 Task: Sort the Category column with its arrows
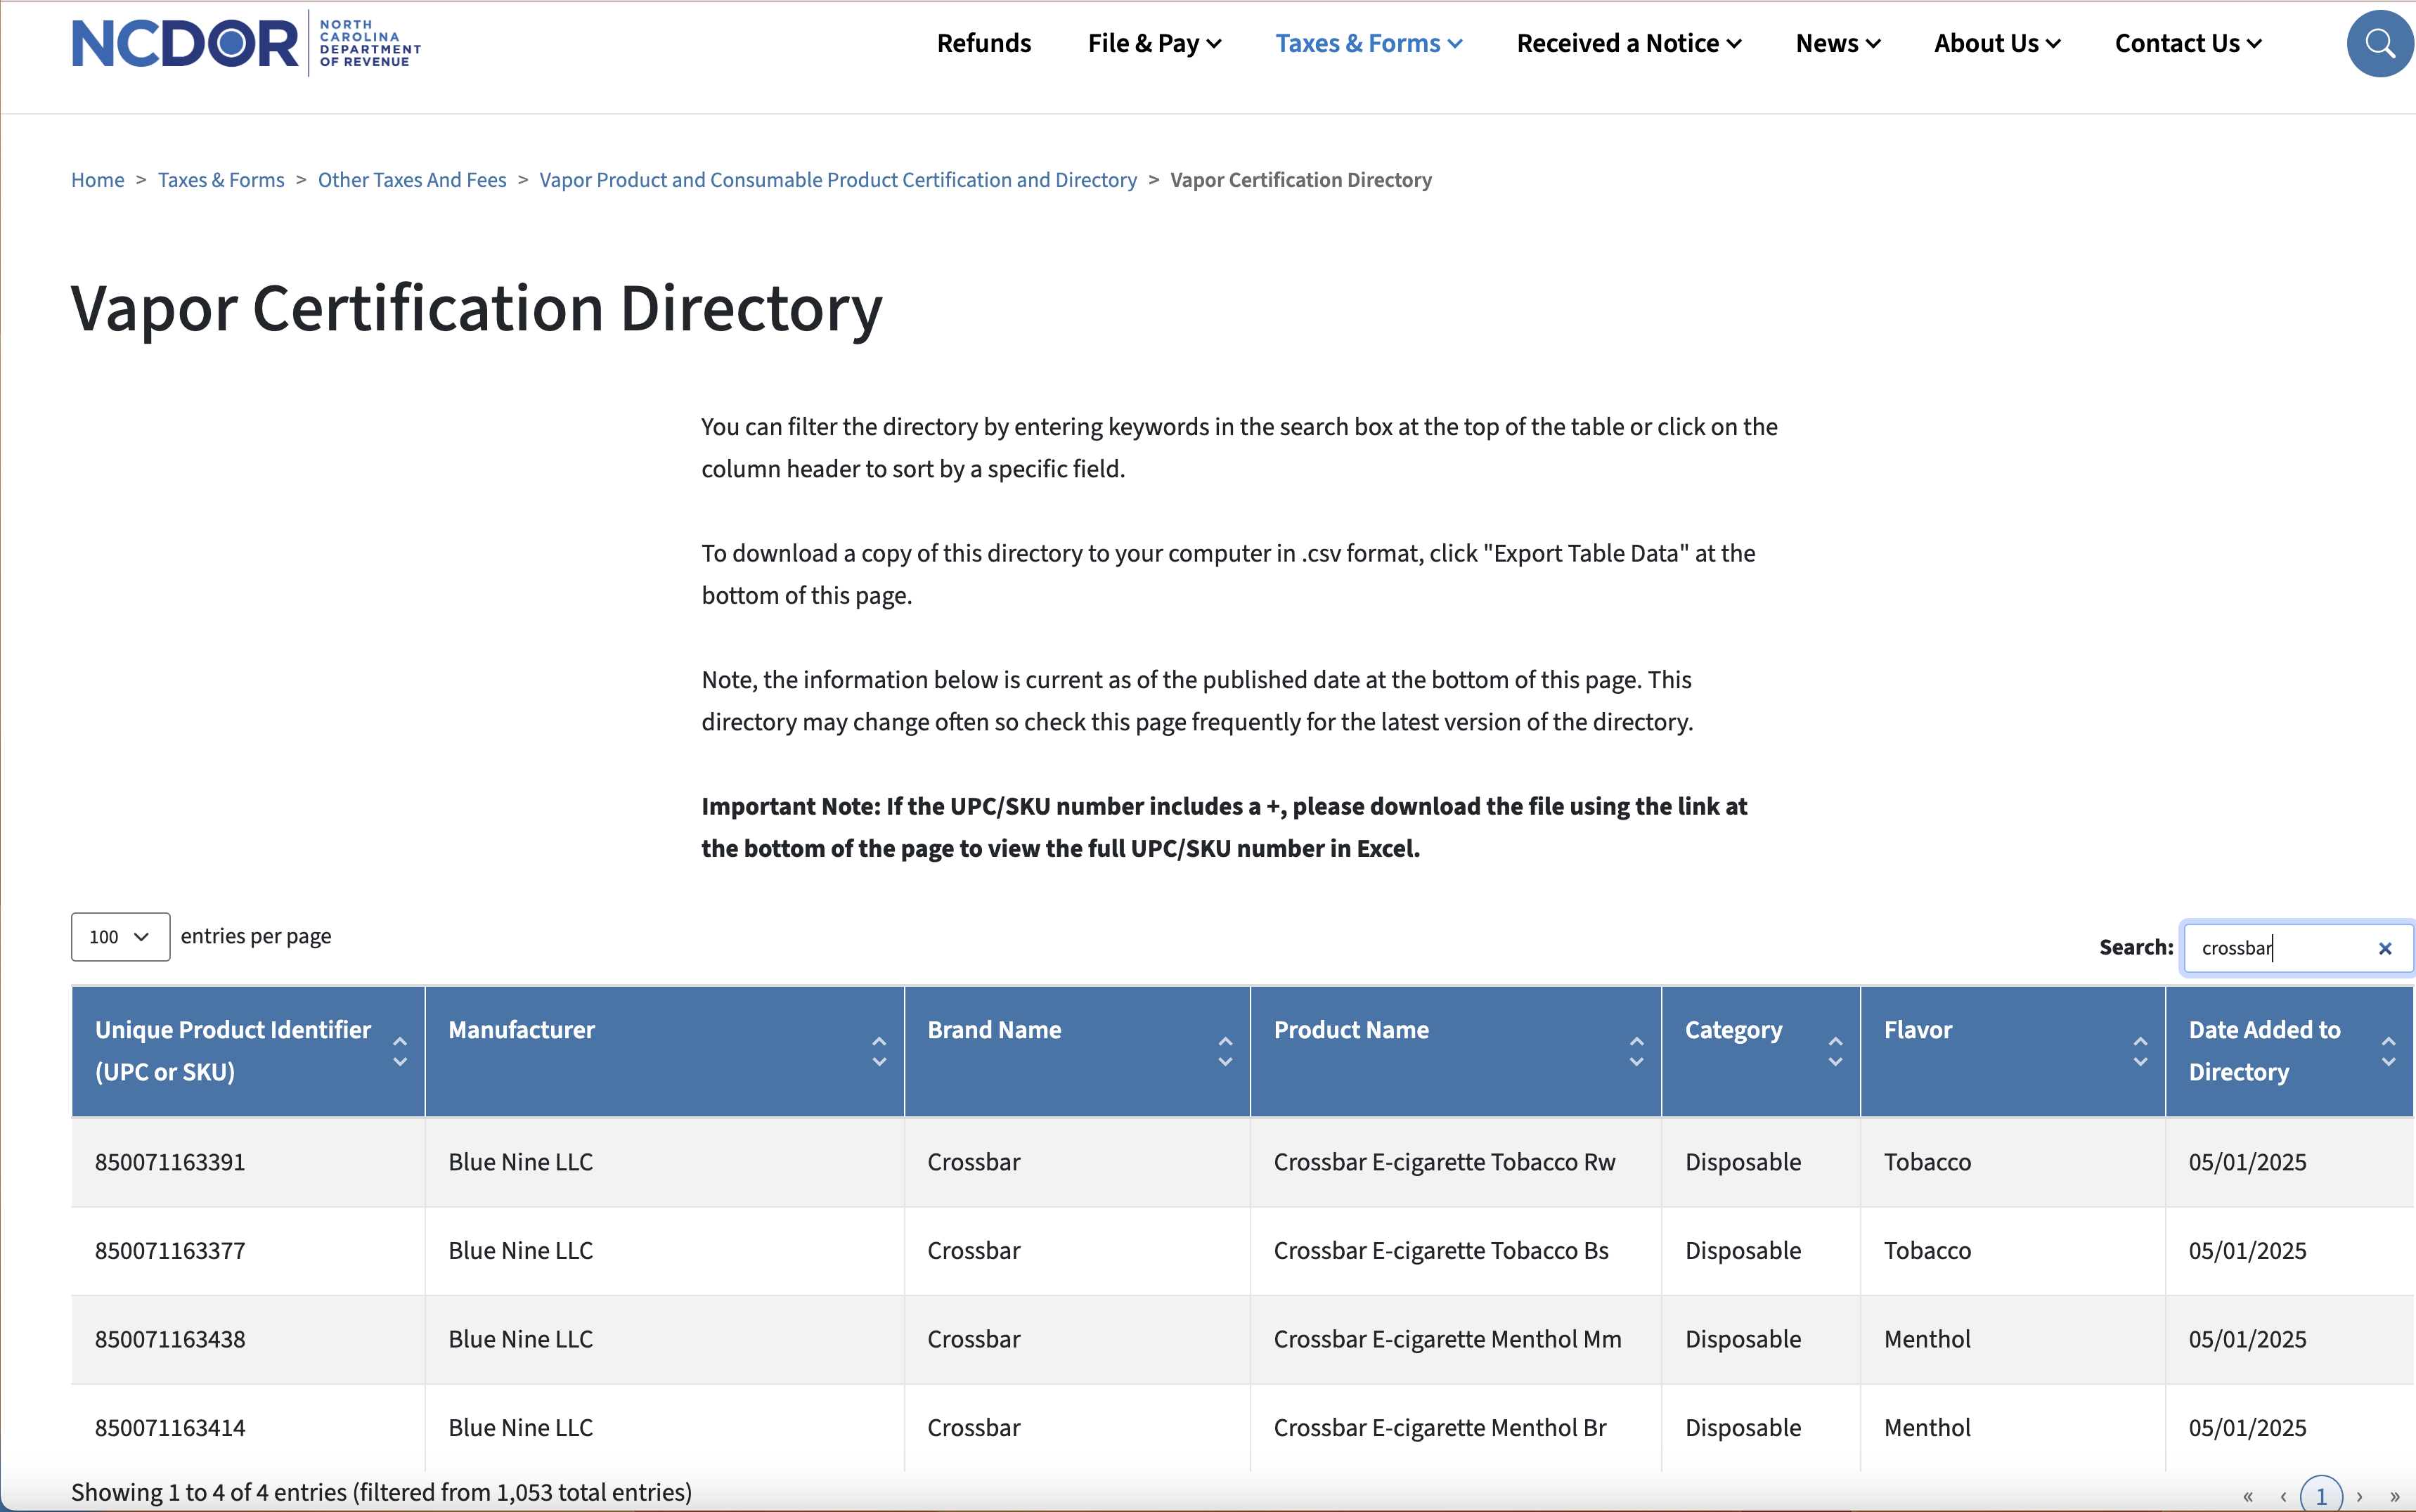coord(1835,1051)
